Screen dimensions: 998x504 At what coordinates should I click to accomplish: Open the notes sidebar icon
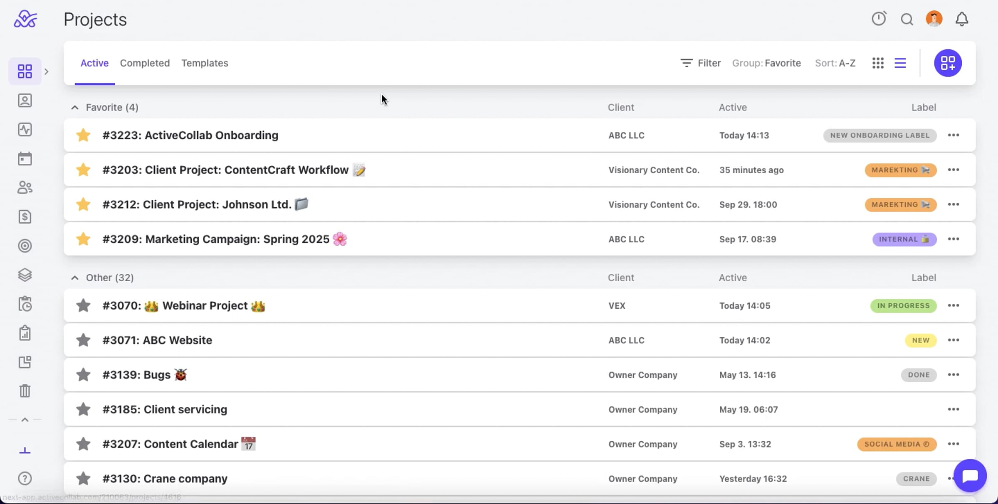25,362
